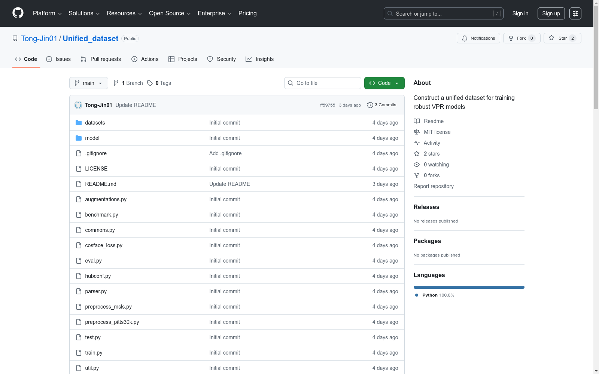Open the Actions tab
599x374 pixels.
(145, 59)
